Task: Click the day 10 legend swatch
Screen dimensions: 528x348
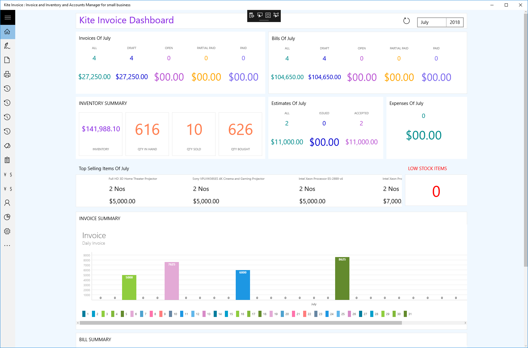Action: click(x=171, y=314)
